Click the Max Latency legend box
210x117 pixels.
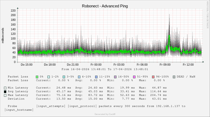coord(5,95)
